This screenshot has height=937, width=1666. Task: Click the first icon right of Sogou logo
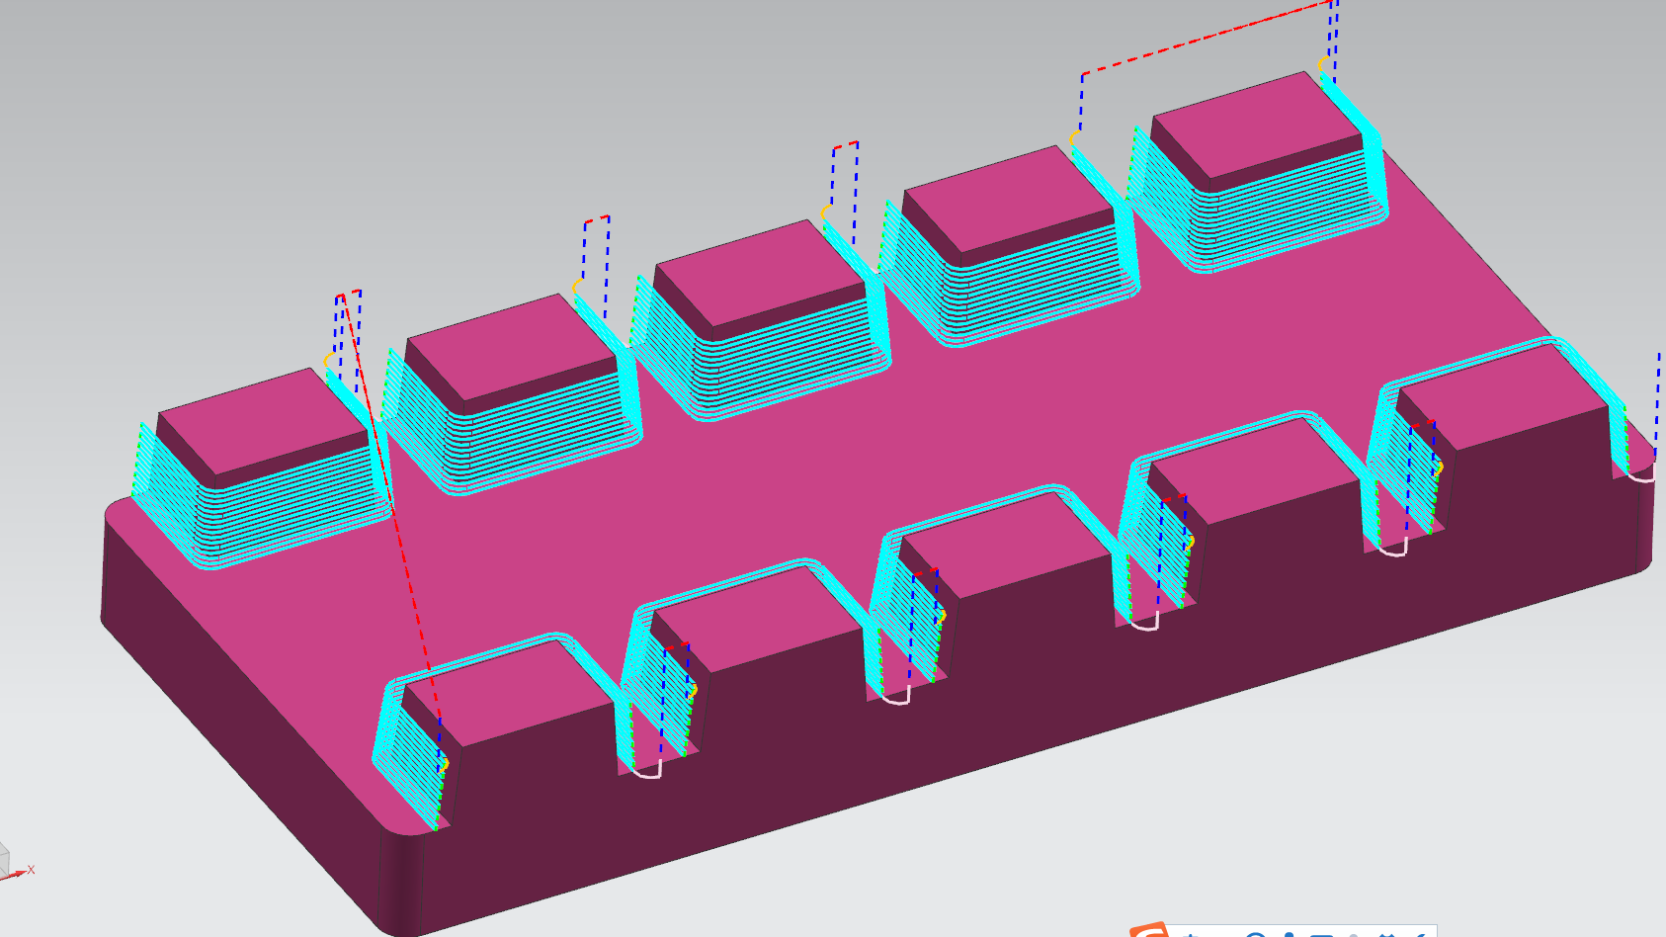(1193, 933)
